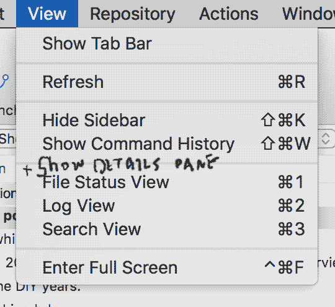Image resolution: width=335 pixels, height=307 pixels.
Task: Switch to File Status View
Action: click(x=167, y=182)
